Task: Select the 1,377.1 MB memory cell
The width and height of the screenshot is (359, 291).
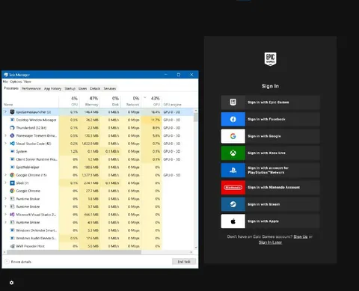Action: tap(90, 175)
